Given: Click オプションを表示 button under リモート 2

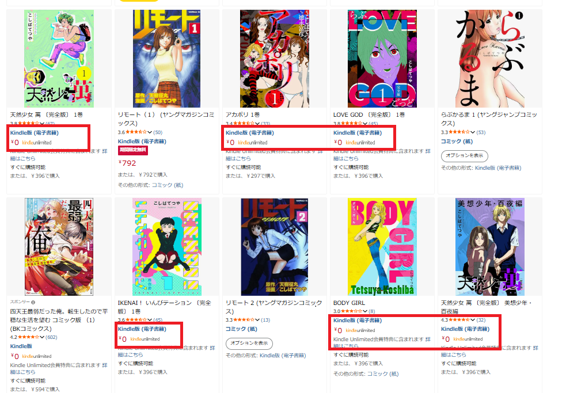Looking at the screenshot, I should point(249,344).
